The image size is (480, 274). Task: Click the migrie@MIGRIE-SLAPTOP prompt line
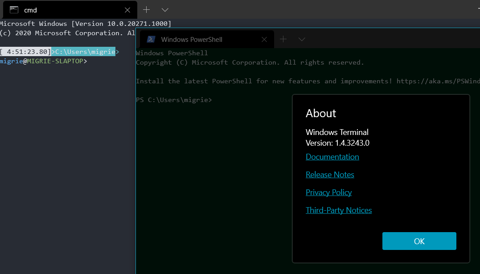click(44, 61)
